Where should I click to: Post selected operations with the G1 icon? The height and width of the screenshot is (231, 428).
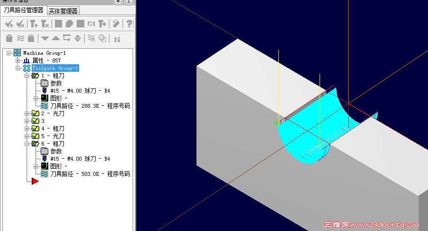pos(91,24)
